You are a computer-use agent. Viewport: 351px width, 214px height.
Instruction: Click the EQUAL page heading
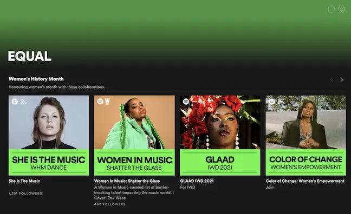pos(30,56)
